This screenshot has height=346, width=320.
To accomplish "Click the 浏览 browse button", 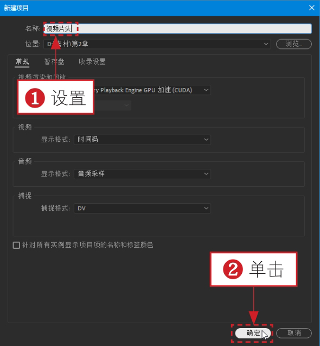I will [294, 44].
